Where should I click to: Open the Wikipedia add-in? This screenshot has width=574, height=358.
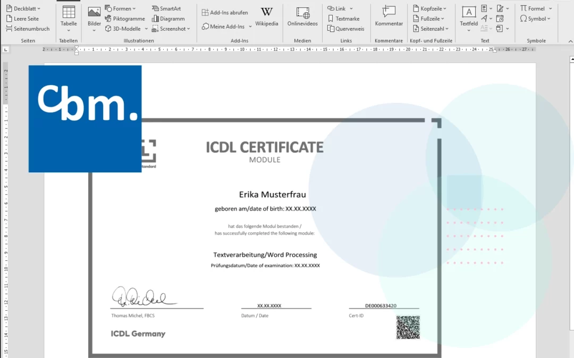point(266,17)
